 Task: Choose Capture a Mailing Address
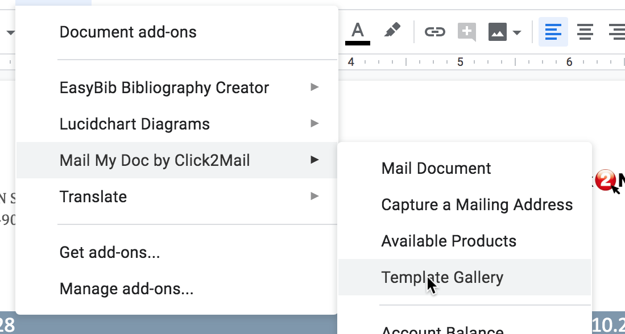pyautogui.click(x=465, y=204)
